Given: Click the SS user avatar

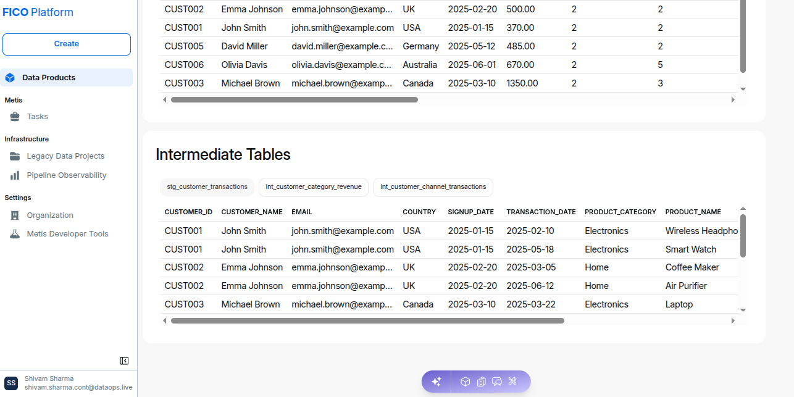Looking at the screenshot, I should coord(11,383).
